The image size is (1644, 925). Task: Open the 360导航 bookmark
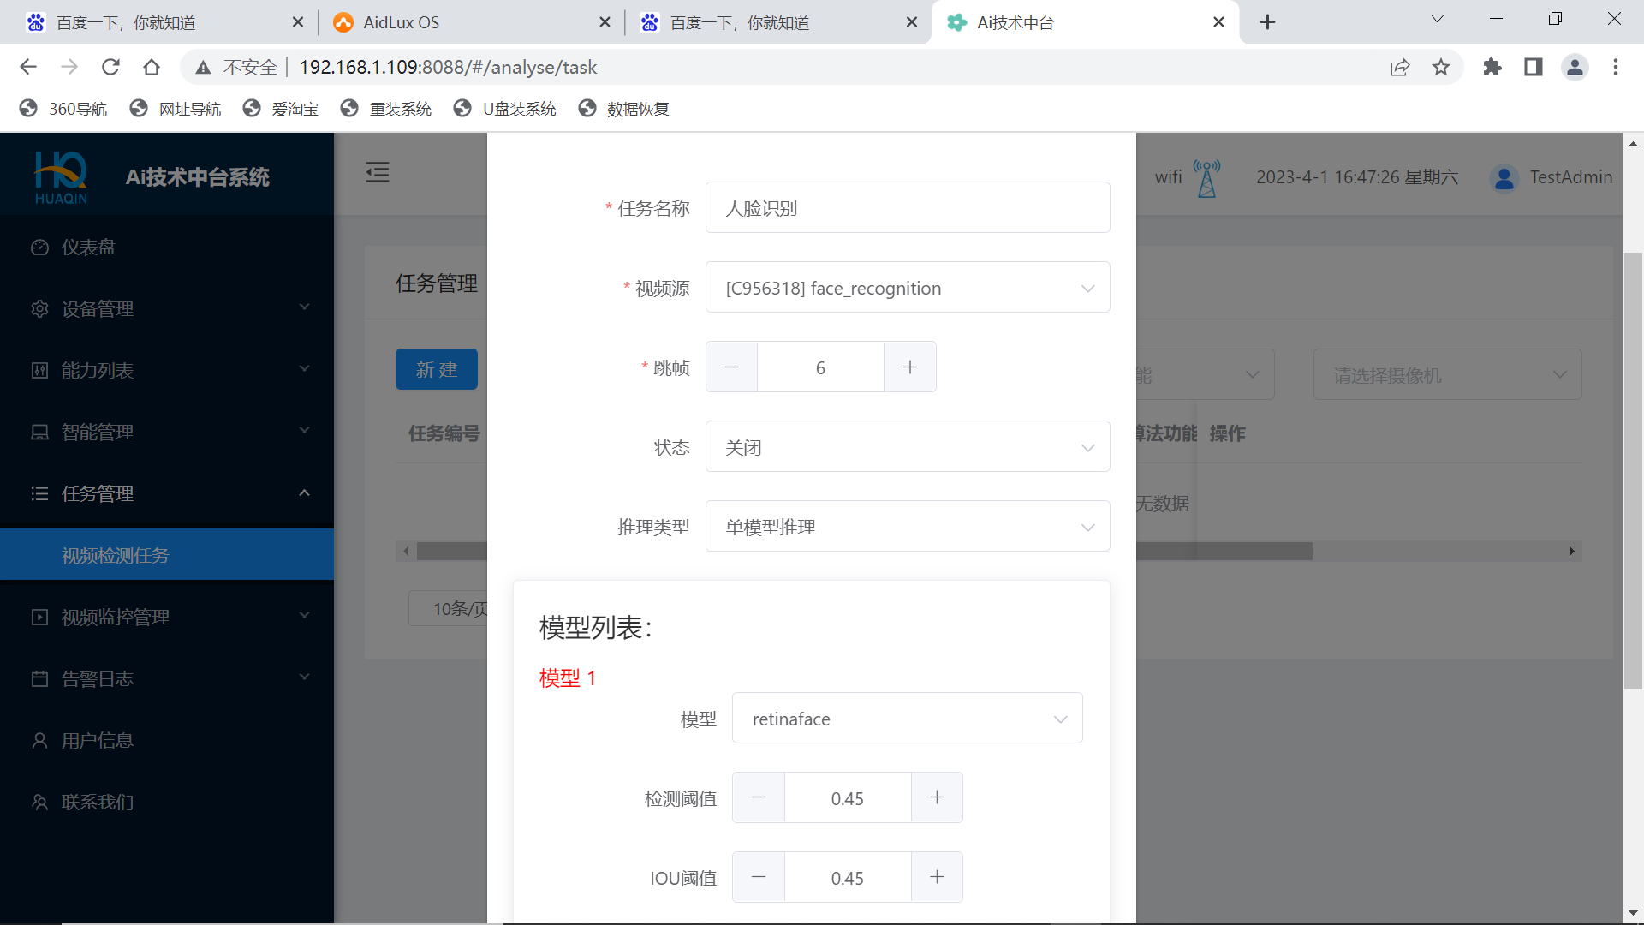point(63,109)
